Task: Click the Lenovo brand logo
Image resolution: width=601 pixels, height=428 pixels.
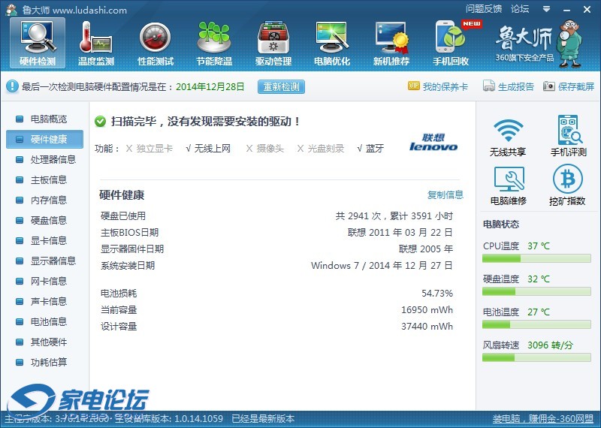Action: point(433,143)
